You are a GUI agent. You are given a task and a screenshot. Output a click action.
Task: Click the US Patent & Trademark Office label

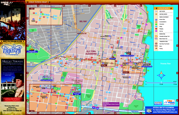coord(47,80)
